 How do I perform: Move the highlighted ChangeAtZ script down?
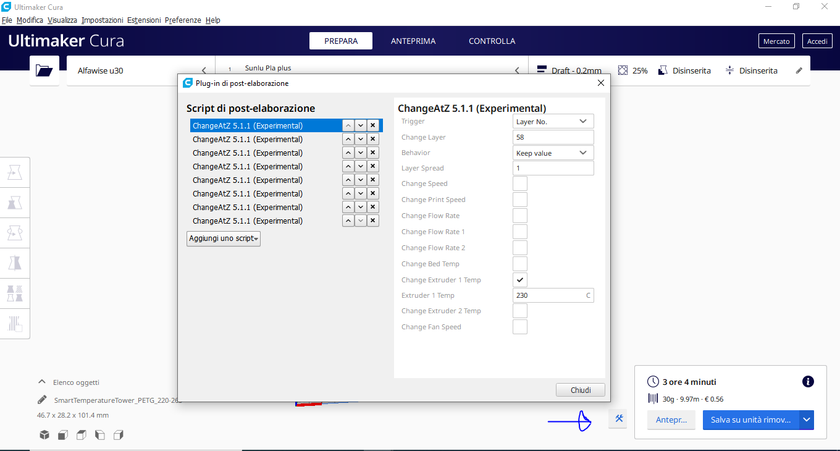click(x=361, y=125)
